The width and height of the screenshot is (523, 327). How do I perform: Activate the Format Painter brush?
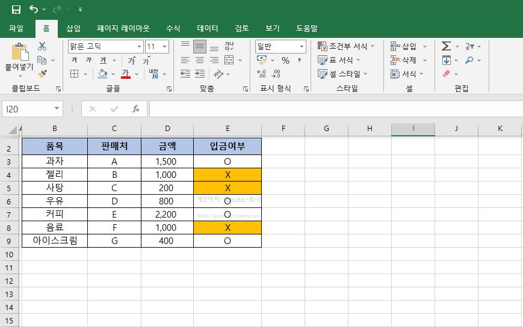coord(42,73)
